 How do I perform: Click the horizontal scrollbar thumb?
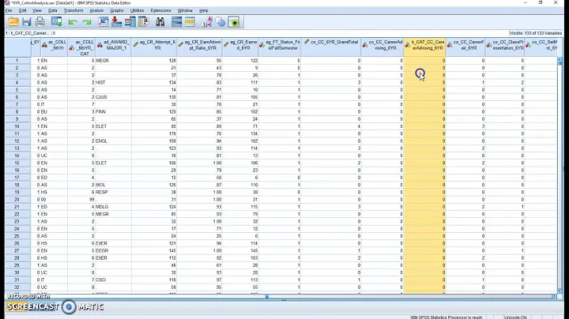click(267, 297)
